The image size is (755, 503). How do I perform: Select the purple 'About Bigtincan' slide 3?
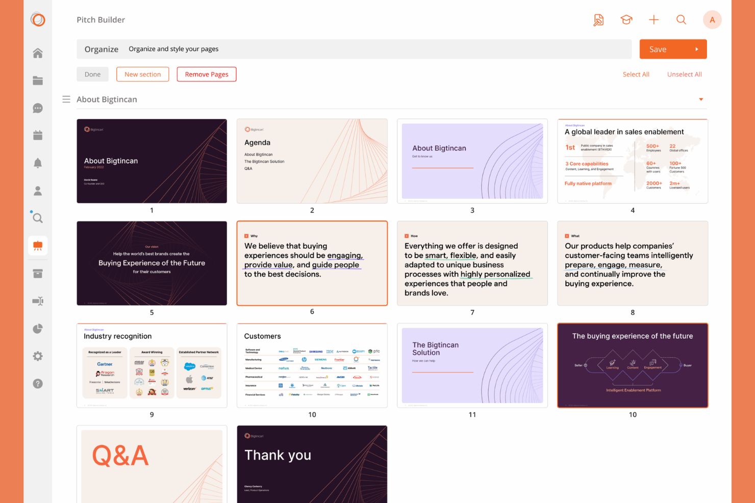pos(472,161)
